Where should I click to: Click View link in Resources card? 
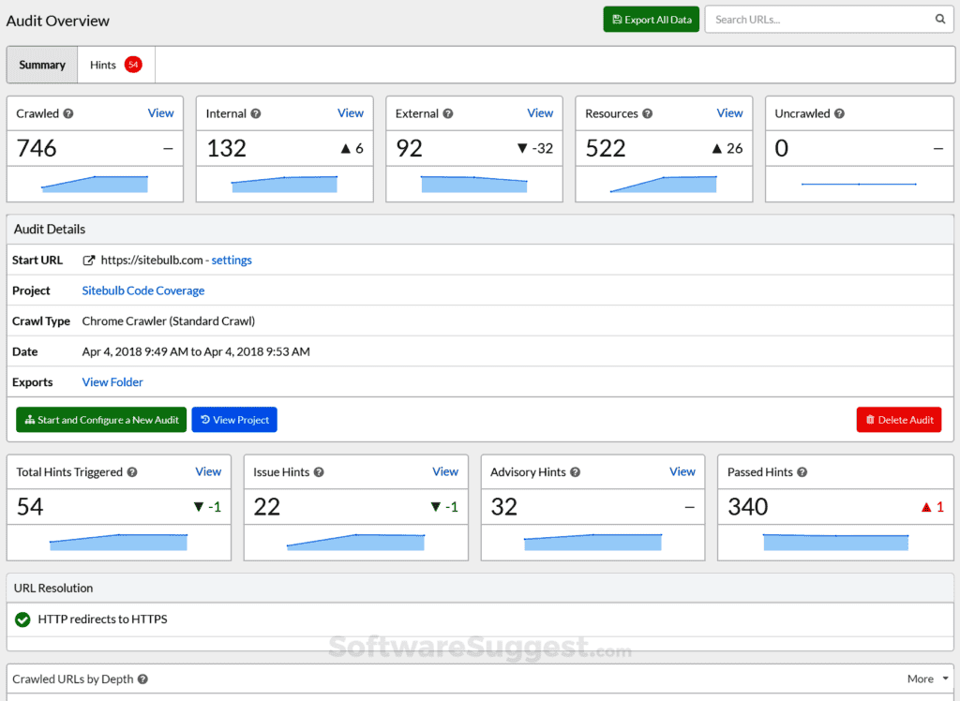[729, 113]
